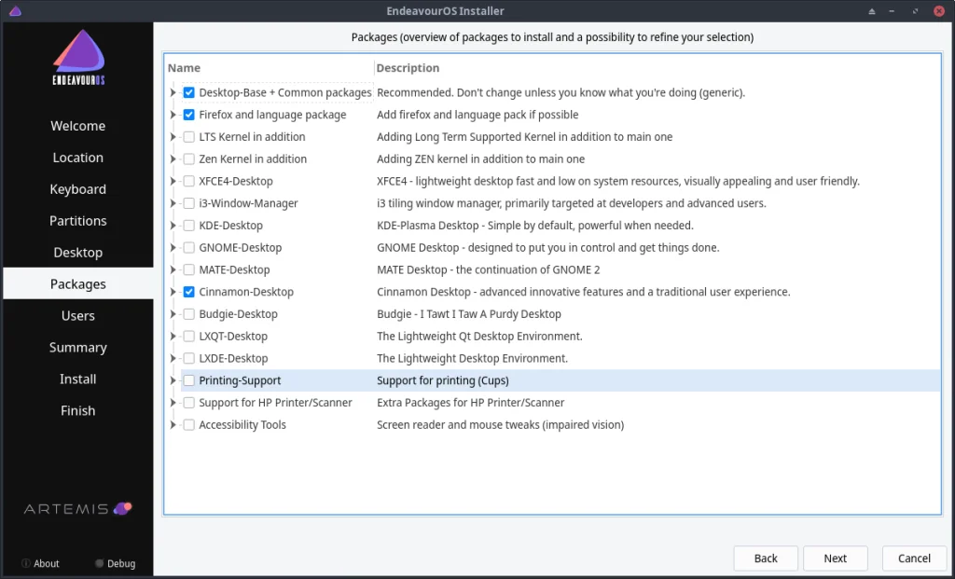Image resolution: width=955 pixels, height=579 pixels.
Task: Go to the Location step
Action: point(78,158)
